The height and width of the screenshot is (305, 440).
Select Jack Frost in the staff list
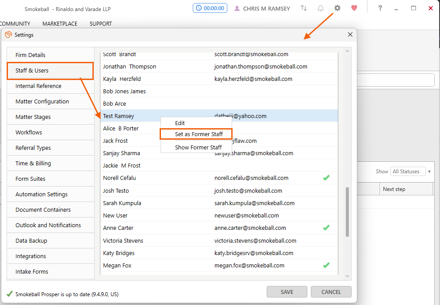pos(219,141)
